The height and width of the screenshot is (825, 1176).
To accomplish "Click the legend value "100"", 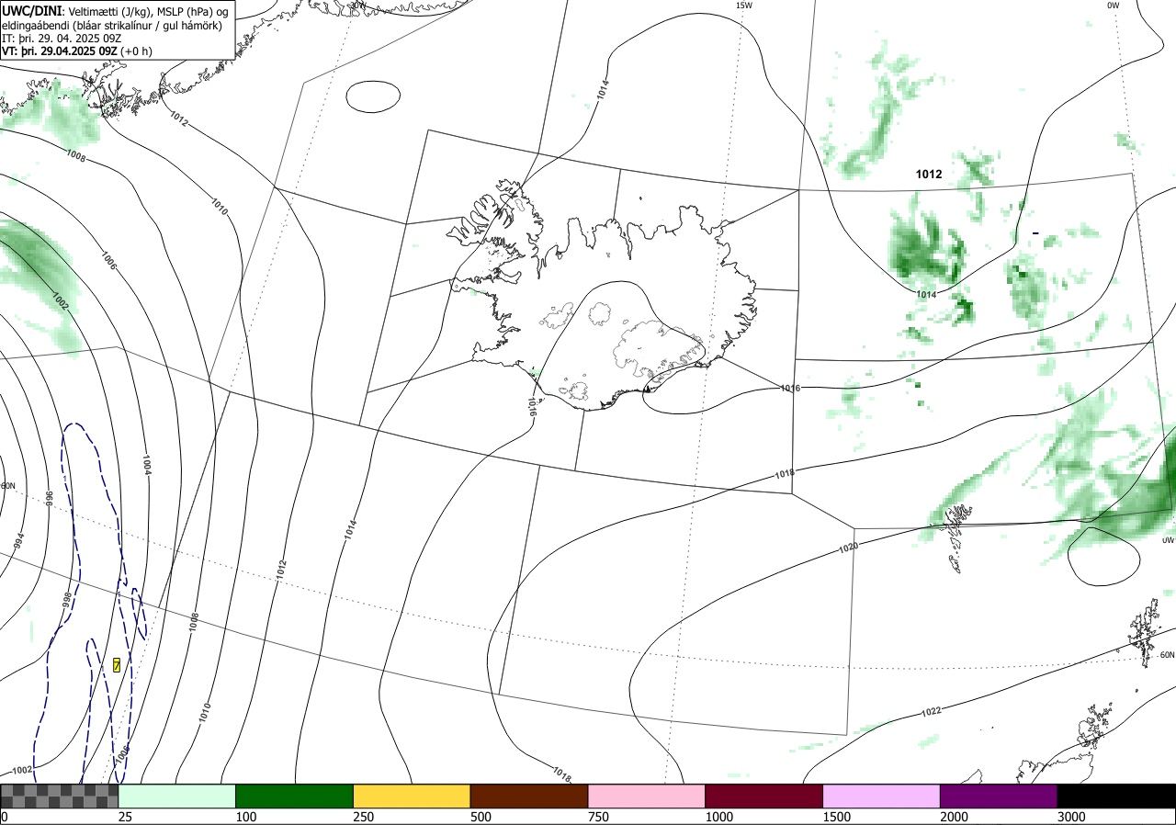I will [x=245, y=817].
